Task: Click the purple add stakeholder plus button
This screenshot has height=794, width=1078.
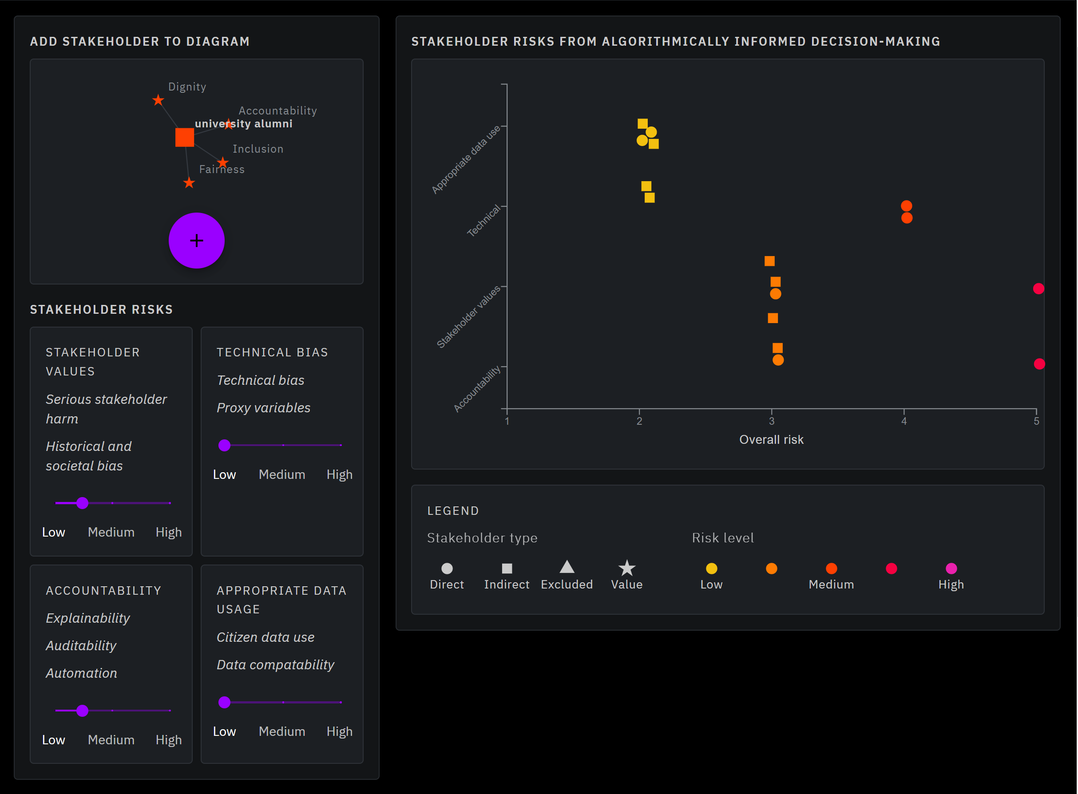Action: point(196,240)
